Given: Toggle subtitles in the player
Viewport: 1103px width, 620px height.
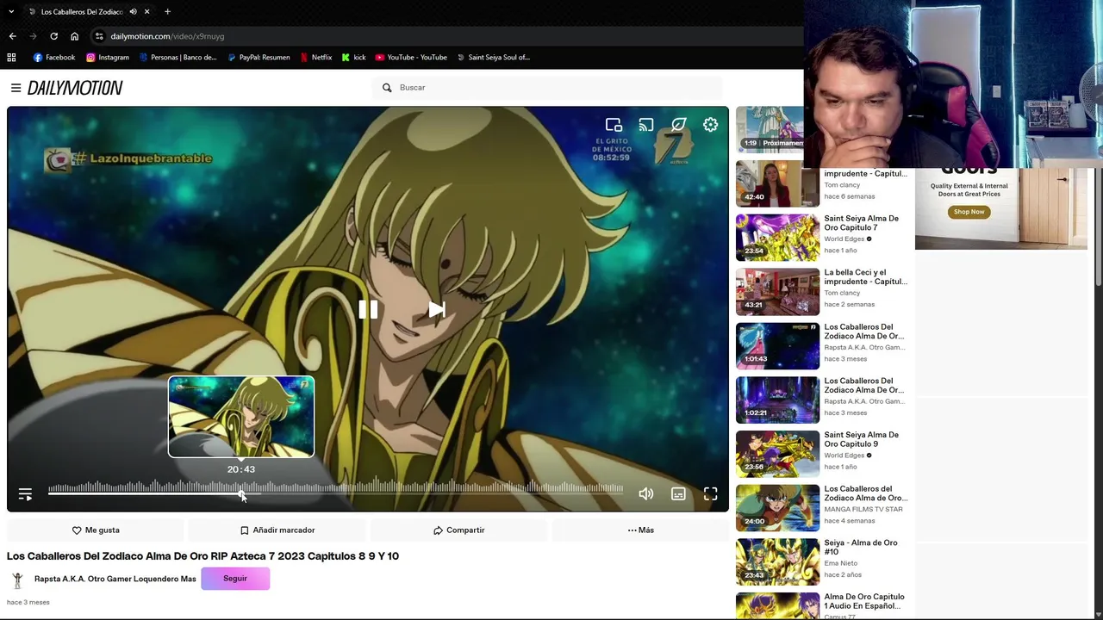Looking at the screenshot, I should pos(678,493).
